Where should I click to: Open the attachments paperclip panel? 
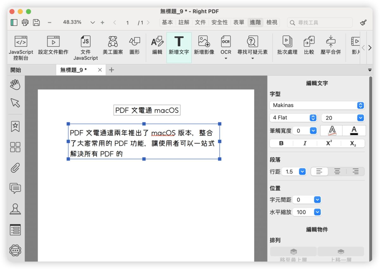[x=15, y=168]
